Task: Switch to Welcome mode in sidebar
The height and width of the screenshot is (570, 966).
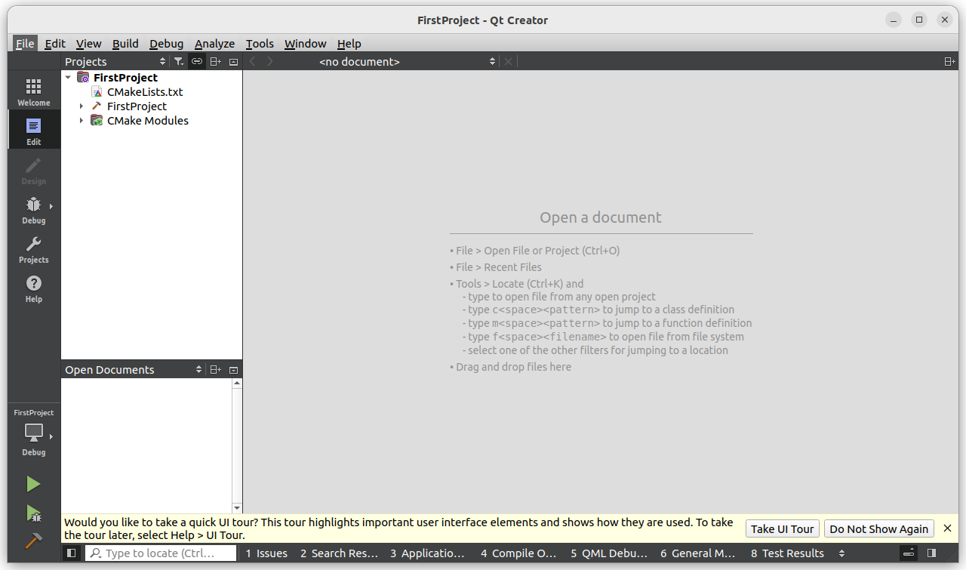Action: [x=33, y=92]
